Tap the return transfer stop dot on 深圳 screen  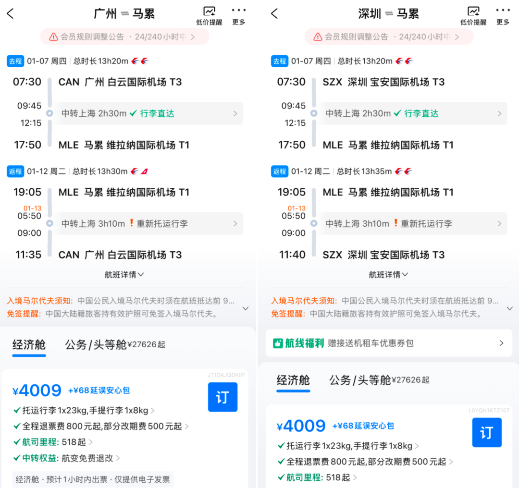coord(314,224)
